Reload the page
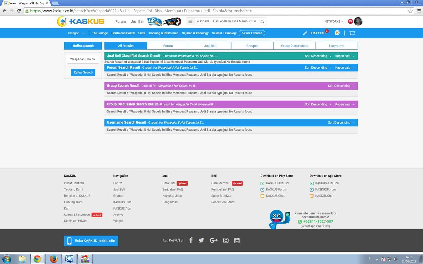 click(x=19, y=11)
